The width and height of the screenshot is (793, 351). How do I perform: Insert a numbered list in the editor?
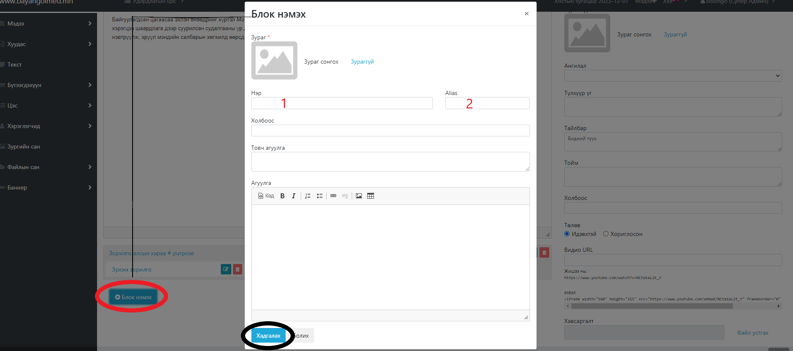pos(308,196)
